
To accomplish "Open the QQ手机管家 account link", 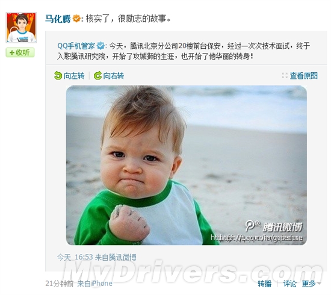I will coord(76,46).
